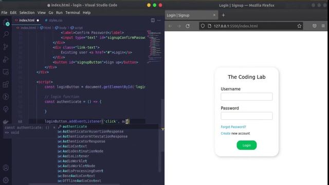The width and height of the screenshot is (329, 185).
Task: Open the Help menu
Action: click(86, 12)
